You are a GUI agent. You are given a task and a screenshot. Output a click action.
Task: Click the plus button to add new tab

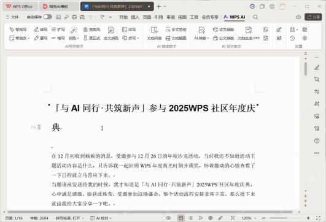158,6
